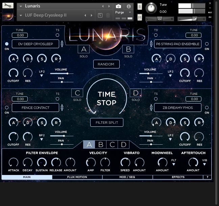The height and width of the screenshot is (206, 219).
Task: Toggle layer C ON radio button
Action: (x=7, y=108)
